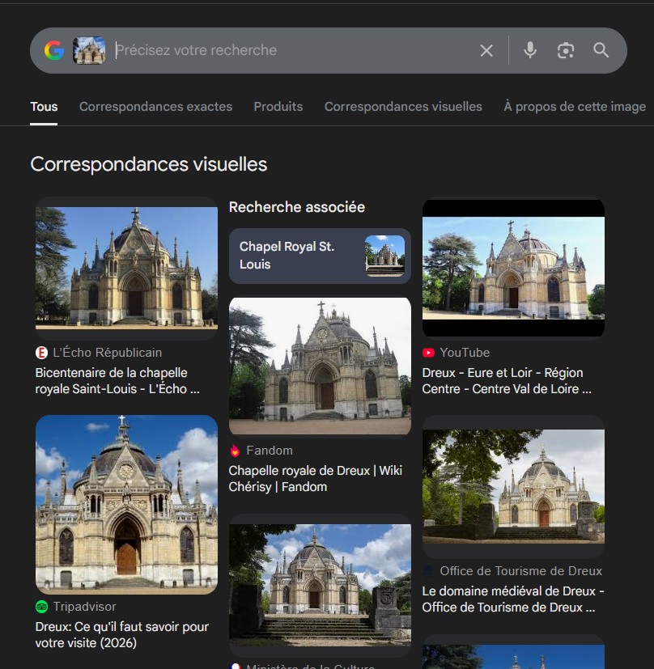Start voice search with the microphone icon
The image size is (654, 669).
(530, 51)
